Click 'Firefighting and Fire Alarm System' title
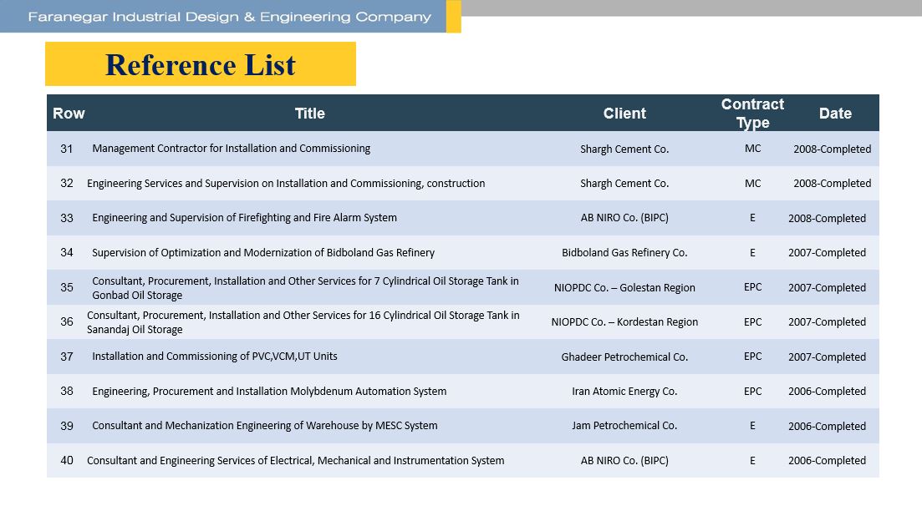This screenshot has width=922, height=516. pos(245,218)
